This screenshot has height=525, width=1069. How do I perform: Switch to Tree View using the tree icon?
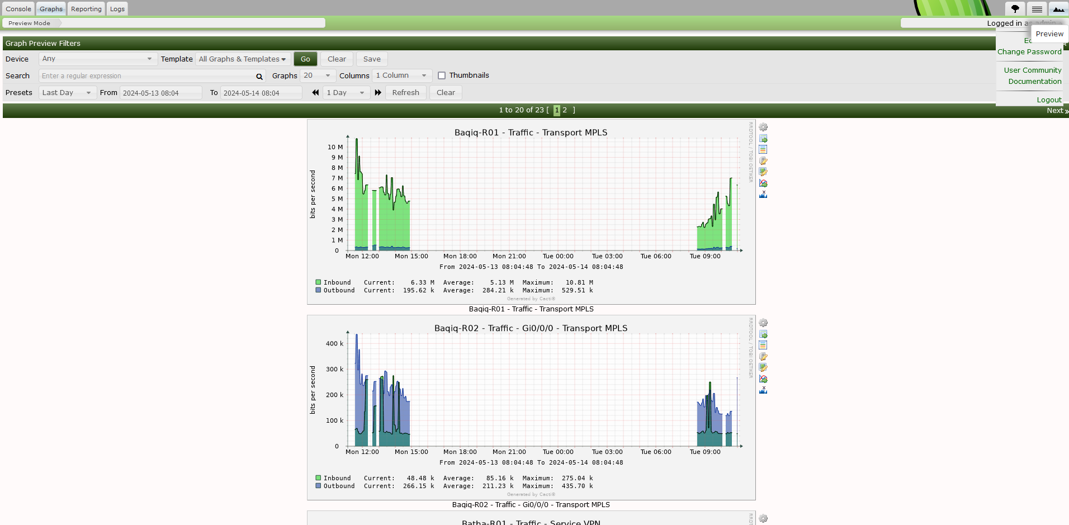1015,9
